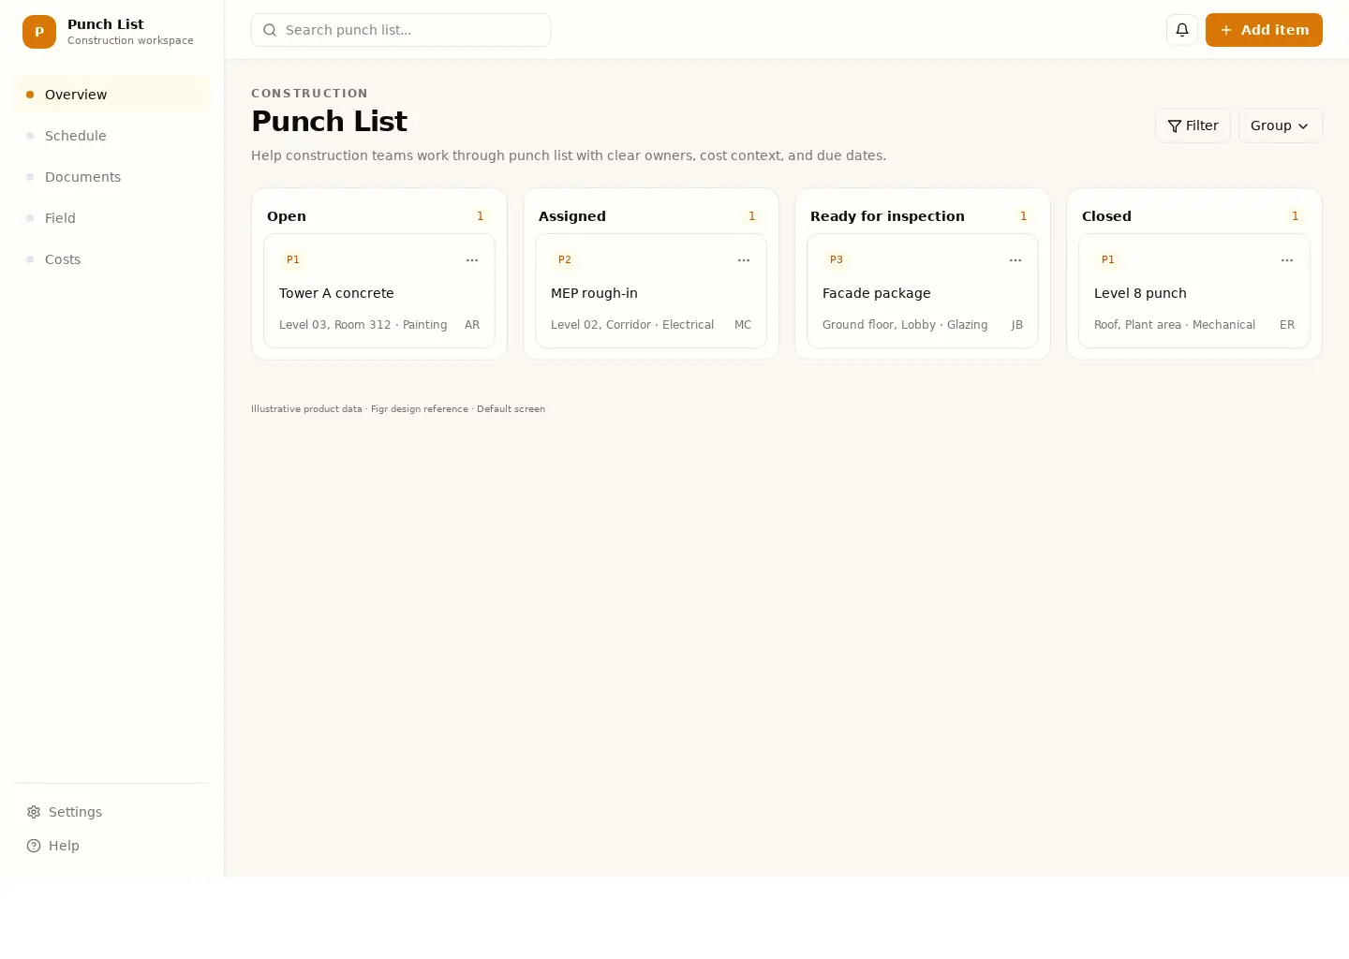Click 'Roof, Plant area · Mechanical' text
Image resolution: width=1349 pixels, height=959 pixels.
pyautogui.click(x=1175, y=325)
